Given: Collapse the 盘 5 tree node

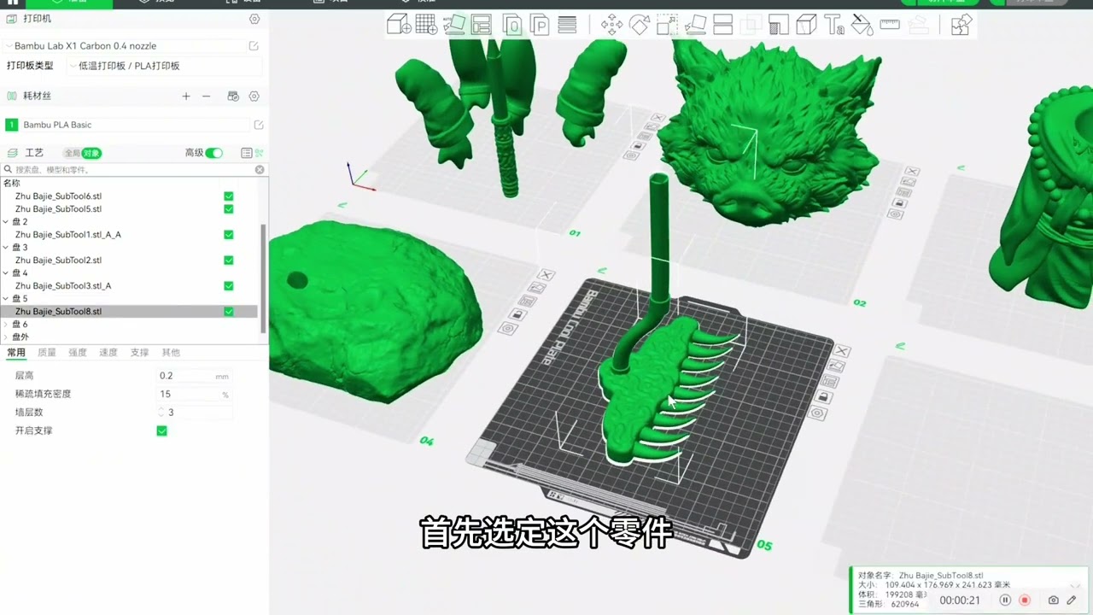Looking at the screenshot, I should pos(6,299).
